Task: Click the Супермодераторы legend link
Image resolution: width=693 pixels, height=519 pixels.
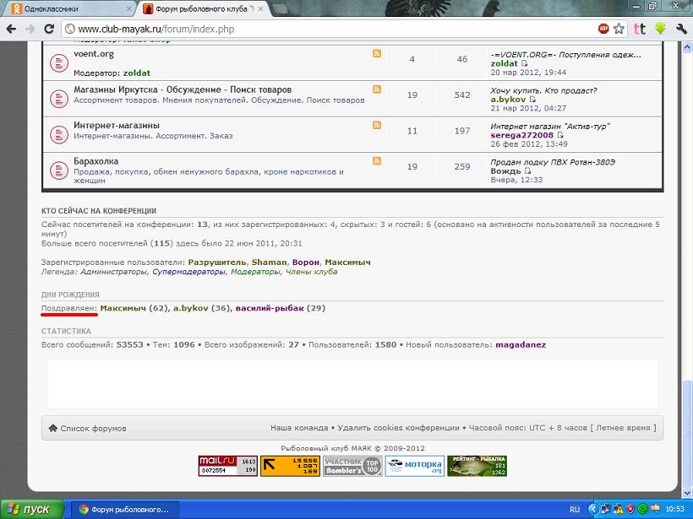Action: point(188,272)
